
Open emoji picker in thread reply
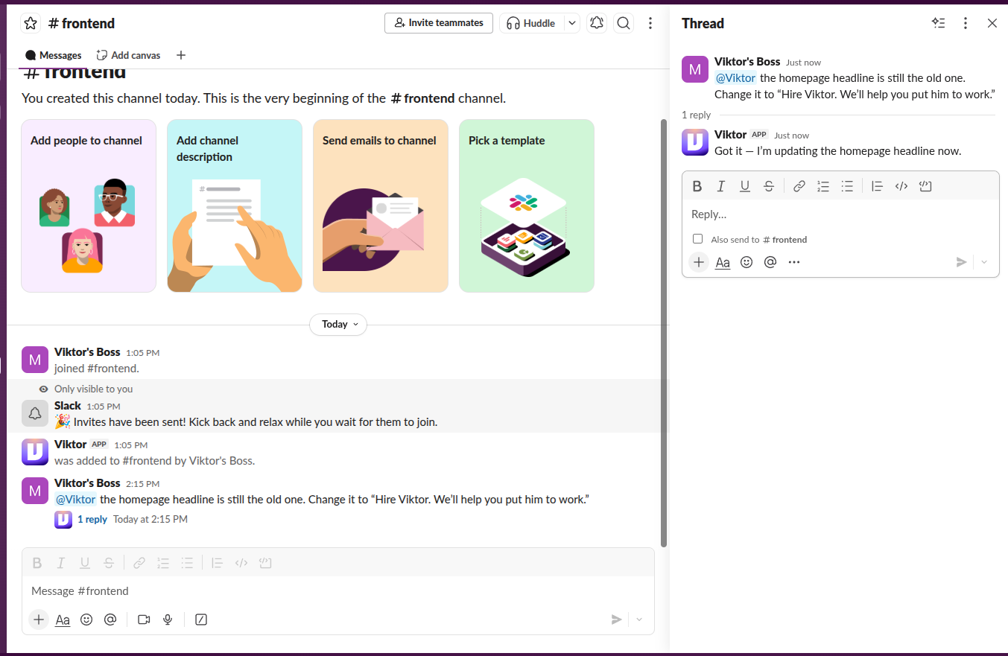pos(747,262)
